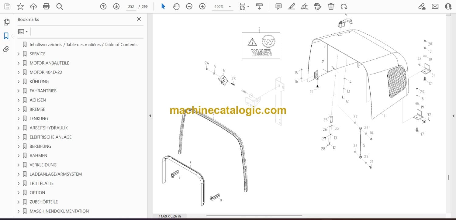Go to the next page
Viewport: 456px width, 220px height.
[x=116, y=6]
